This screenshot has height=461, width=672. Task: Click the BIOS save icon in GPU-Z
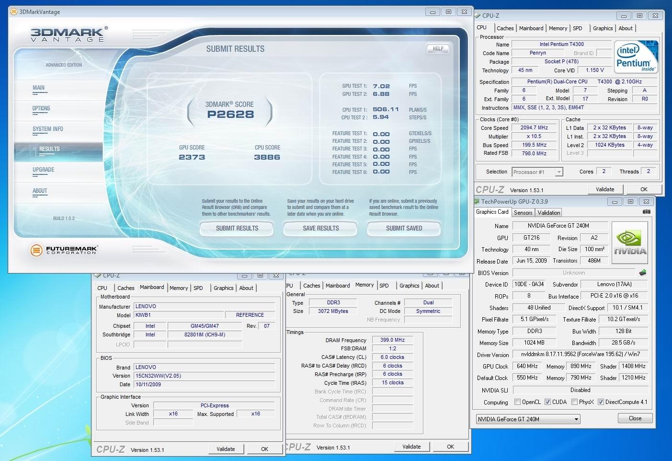click(643, 273)
